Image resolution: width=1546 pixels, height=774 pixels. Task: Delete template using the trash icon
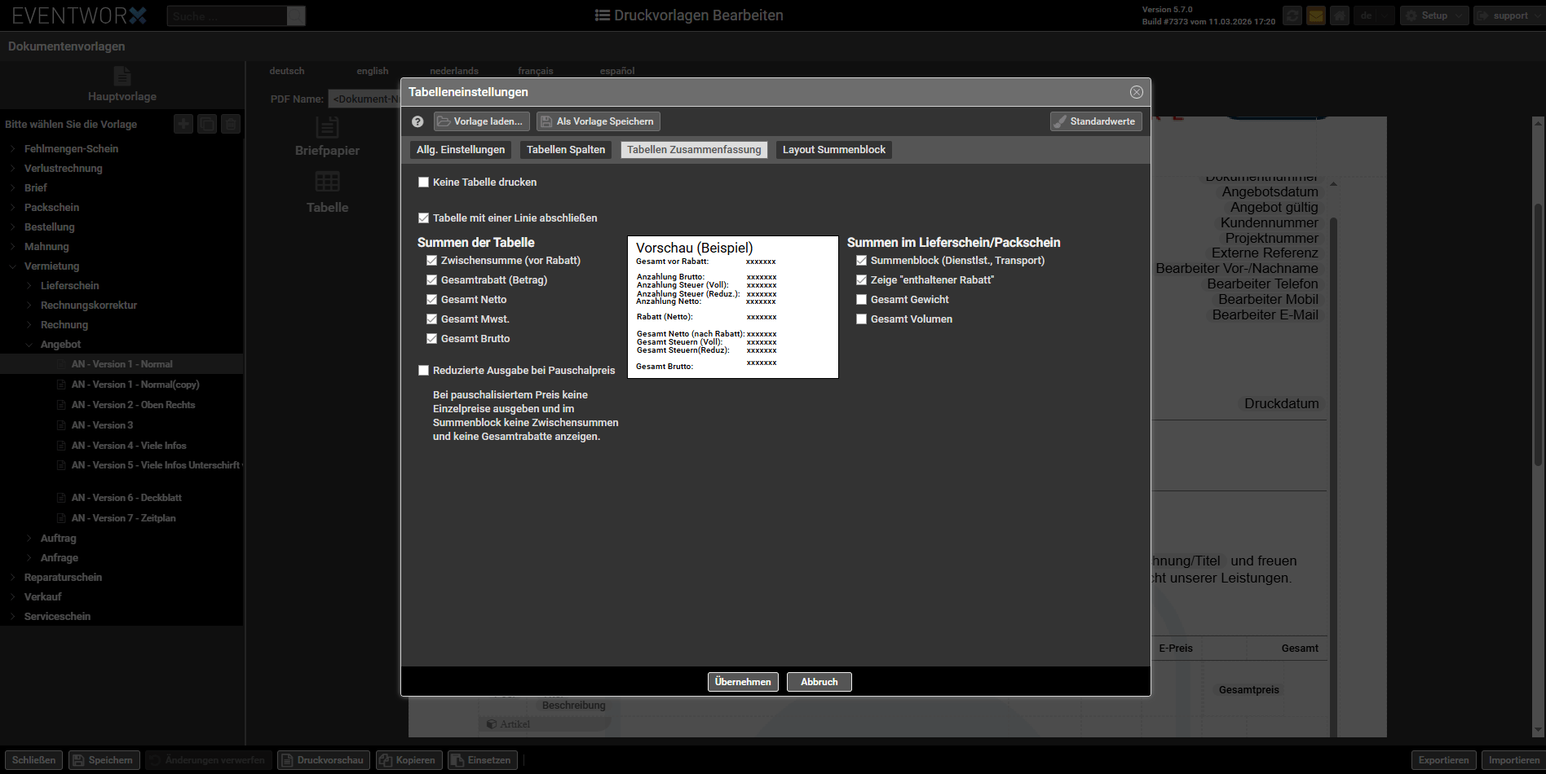pos(231,124)
